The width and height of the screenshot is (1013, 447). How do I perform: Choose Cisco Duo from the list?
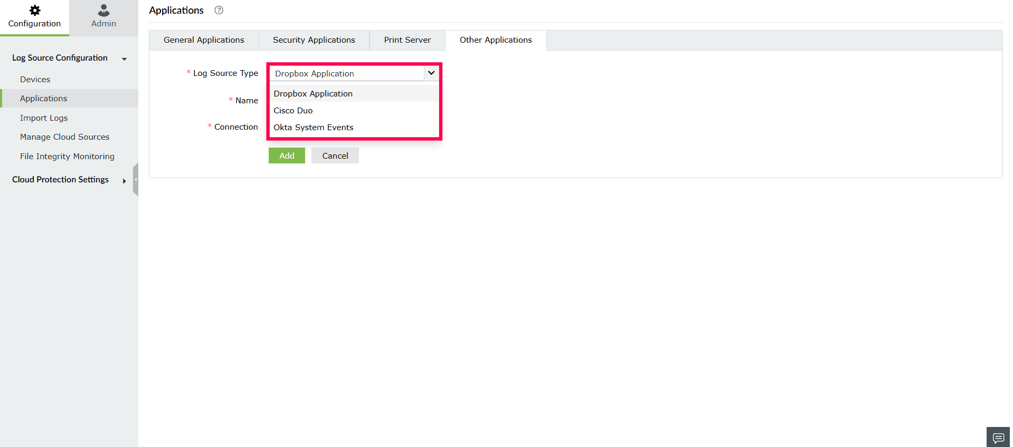click(x=354, y=110)
